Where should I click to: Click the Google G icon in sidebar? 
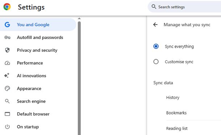(7, 25)
